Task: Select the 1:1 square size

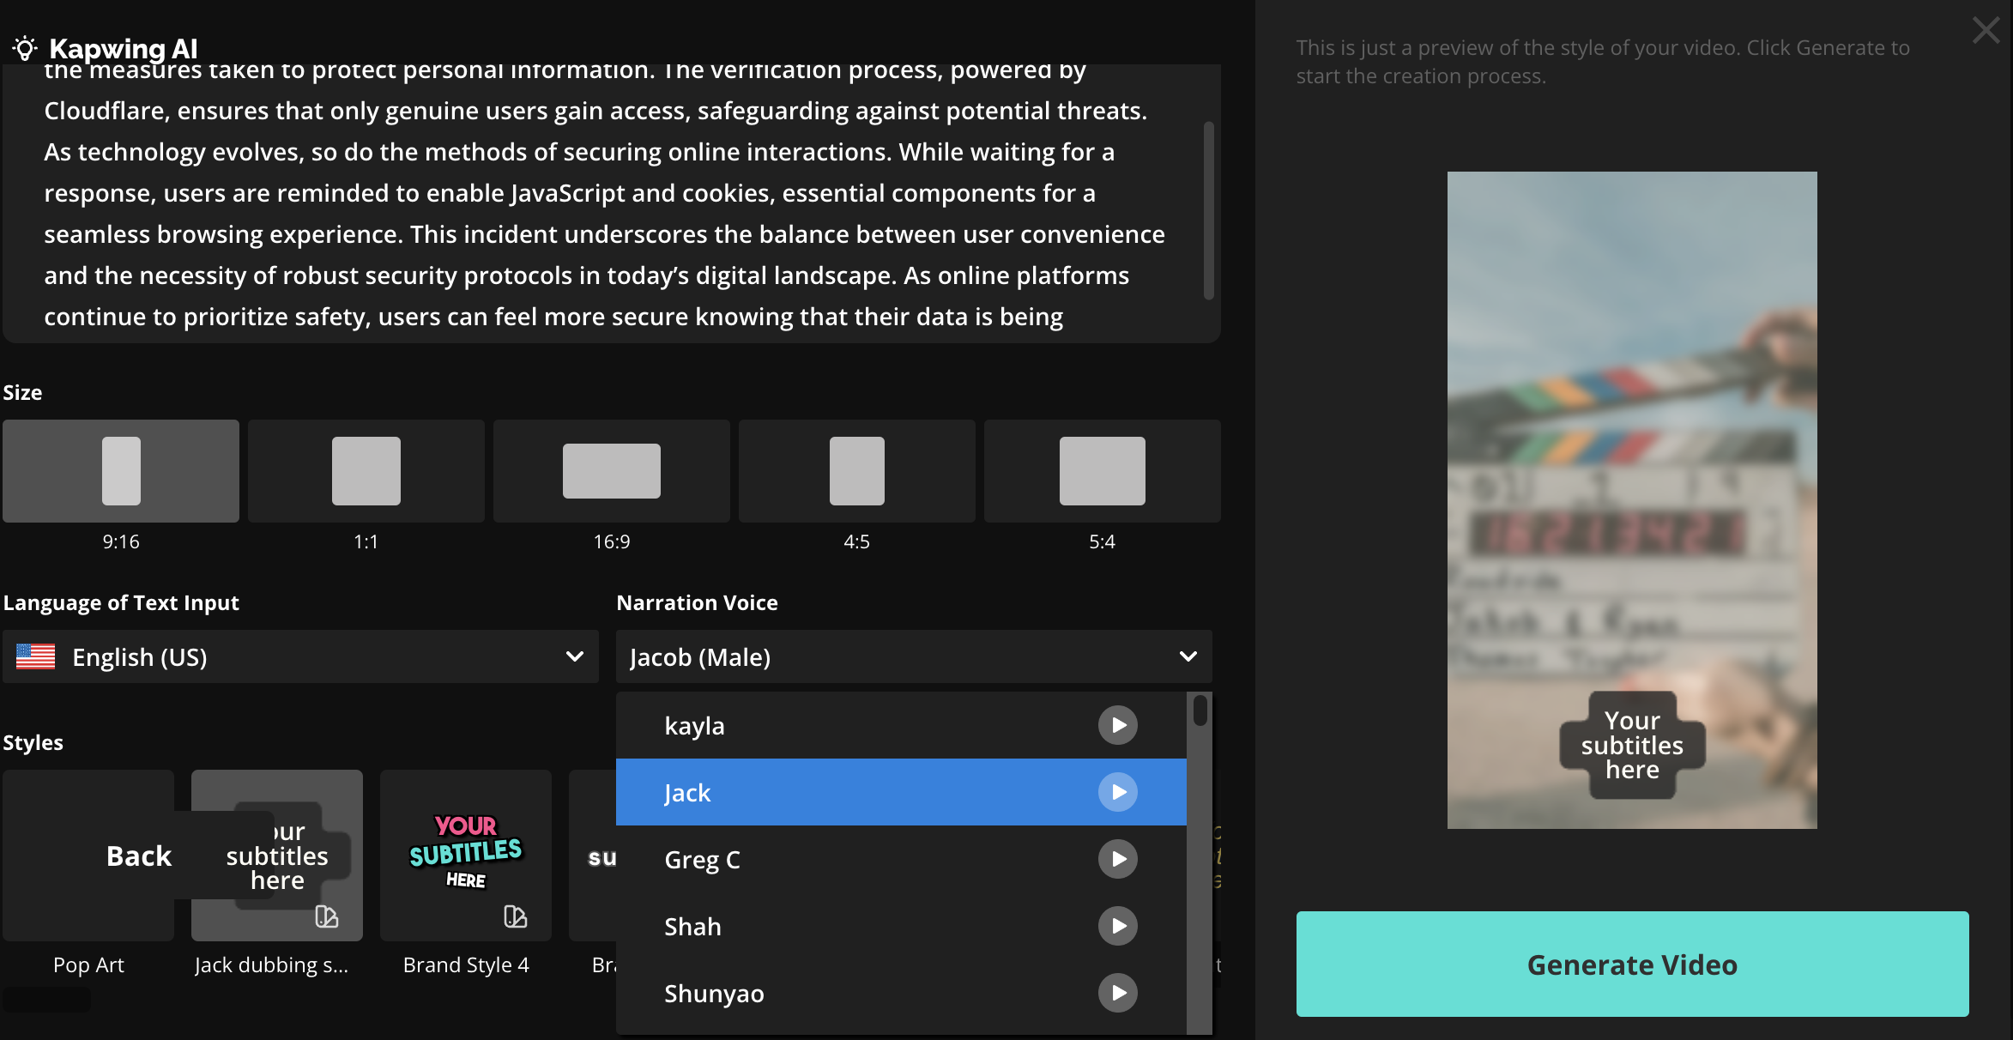Action: point(366,470)
